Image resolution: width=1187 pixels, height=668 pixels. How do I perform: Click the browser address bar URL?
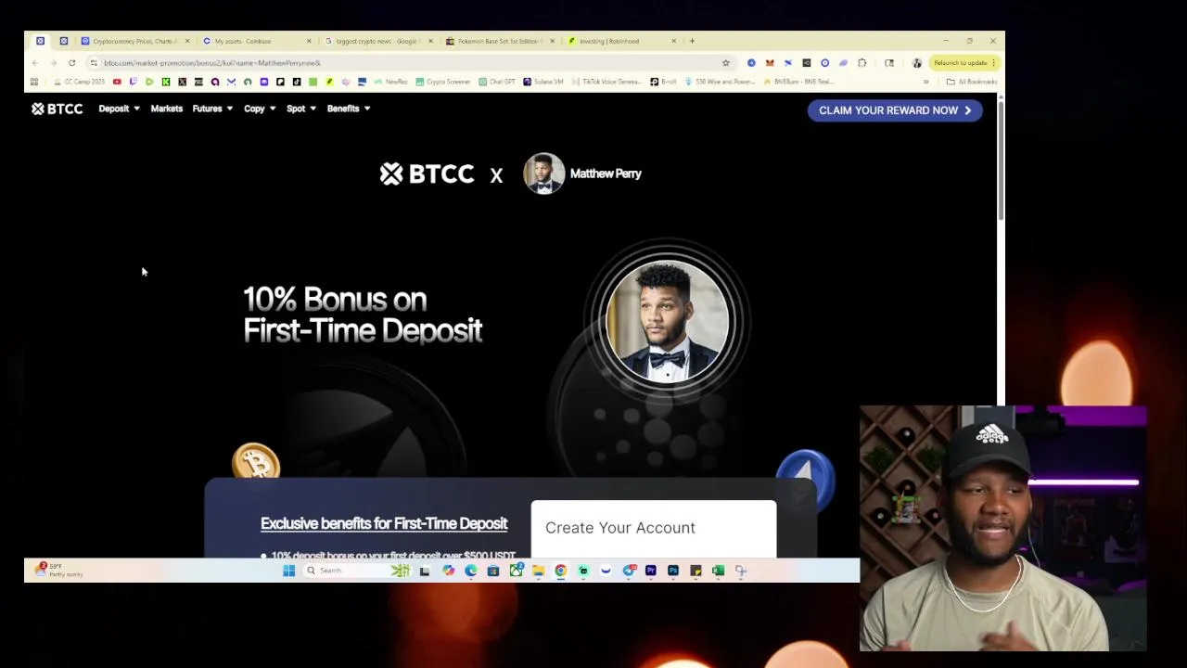coord(212,63)
